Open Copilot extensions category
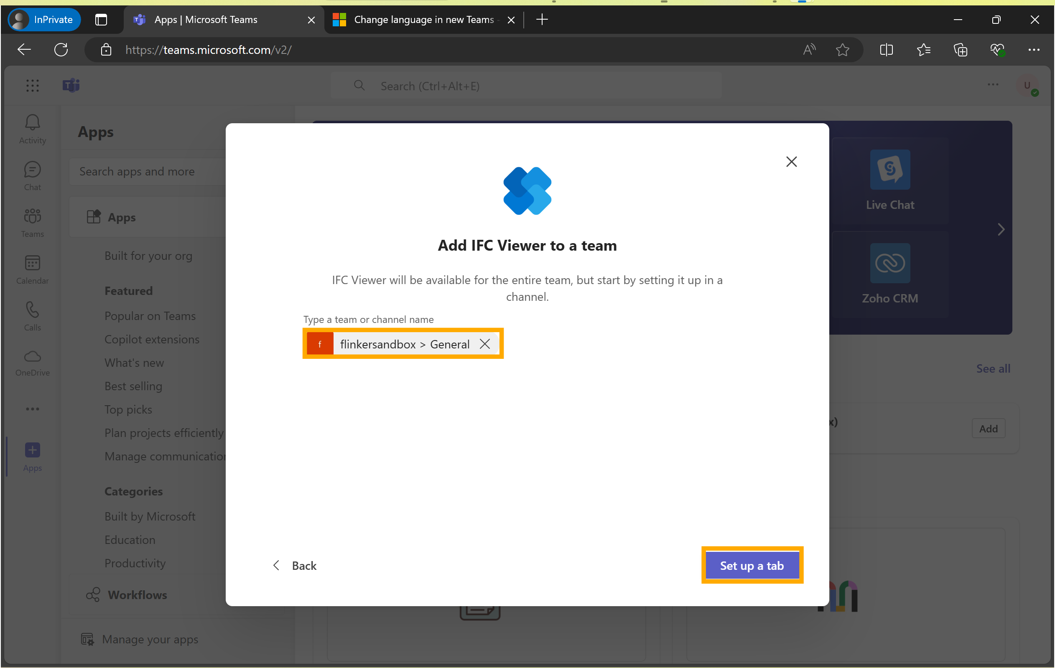The height and width of the screenshot is (668, 1055). [152, 339]
